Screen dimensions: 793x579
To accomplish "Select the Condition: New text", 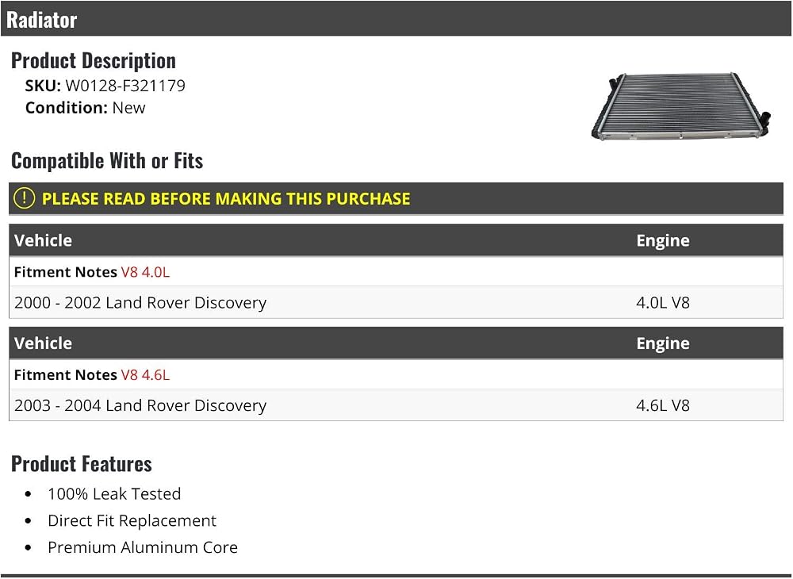I will point(85,108).
